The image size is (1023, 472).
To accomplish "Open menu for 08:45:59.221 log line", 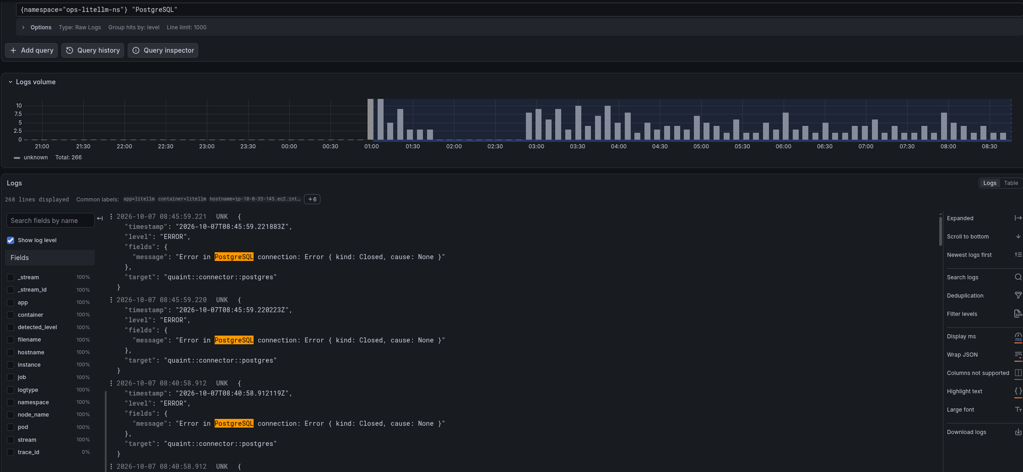I will click(111, 217).
